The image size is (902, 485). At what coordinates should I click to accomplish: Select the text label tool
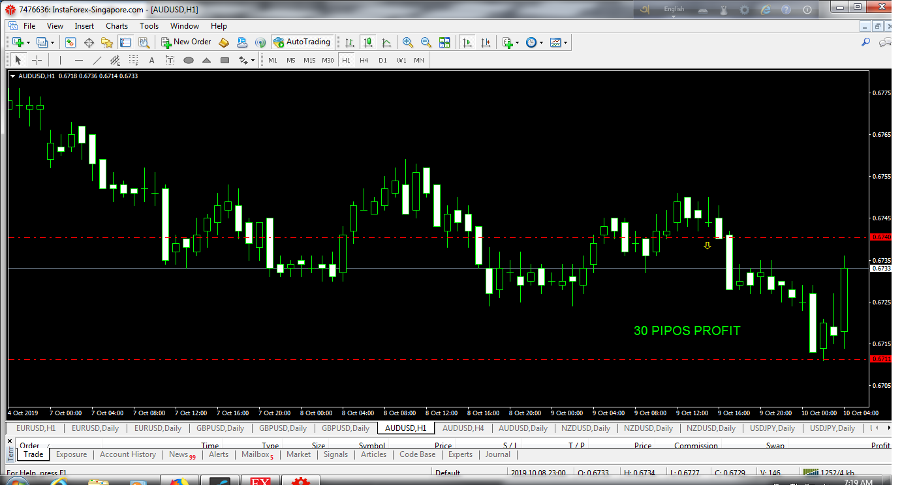(x=152, y=61)
